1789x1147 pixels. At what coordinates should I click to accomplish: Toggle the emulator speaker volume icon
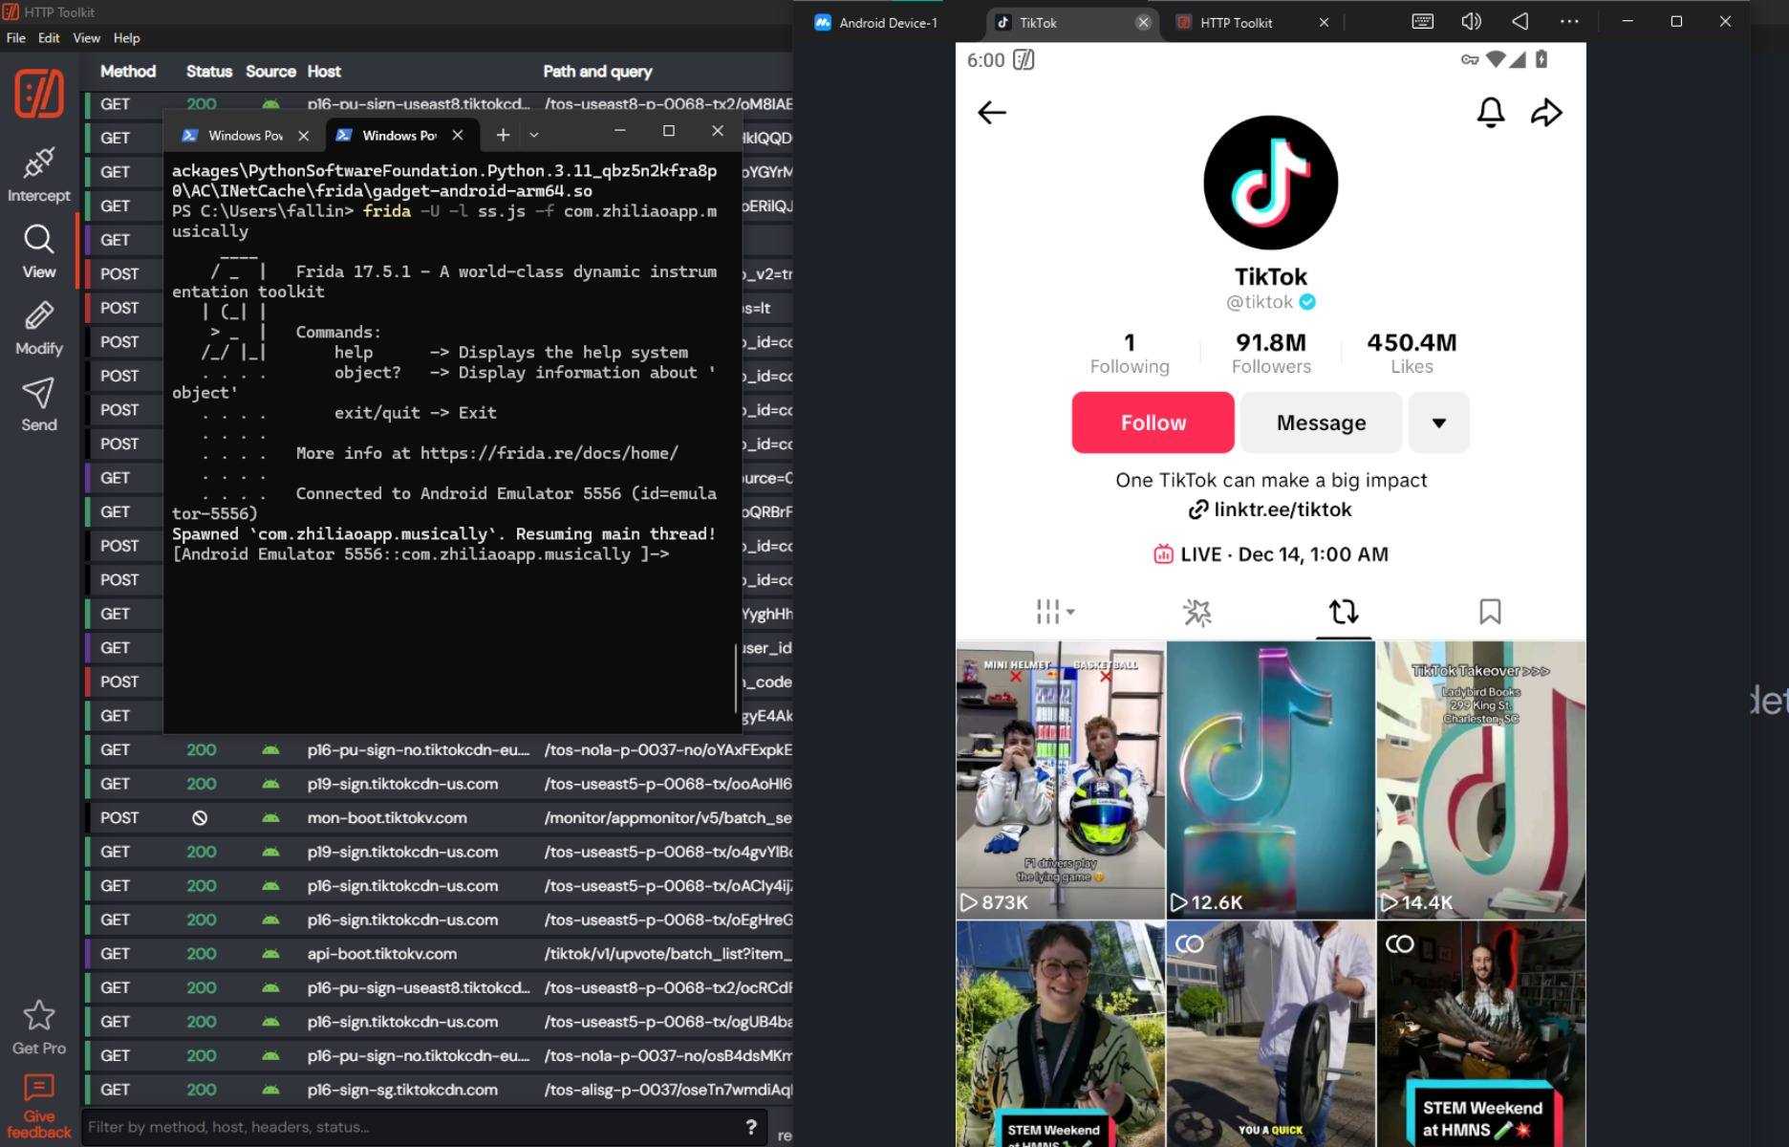(1471, 21)
